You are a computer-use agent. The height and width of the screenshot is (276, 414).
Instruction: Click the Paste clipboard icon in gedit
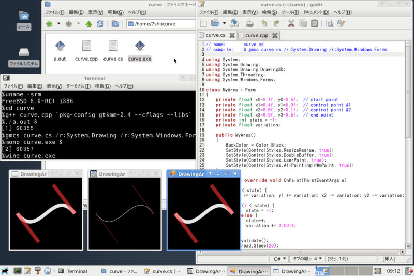pyautogui.click(x=314, y=23)
